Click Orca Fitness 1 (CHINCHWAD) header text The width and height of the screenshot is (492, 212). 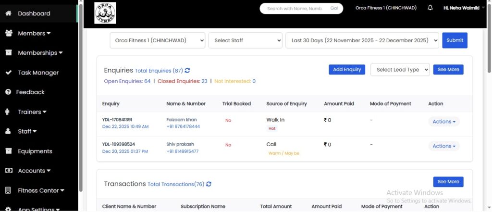[x=386, y=8]
